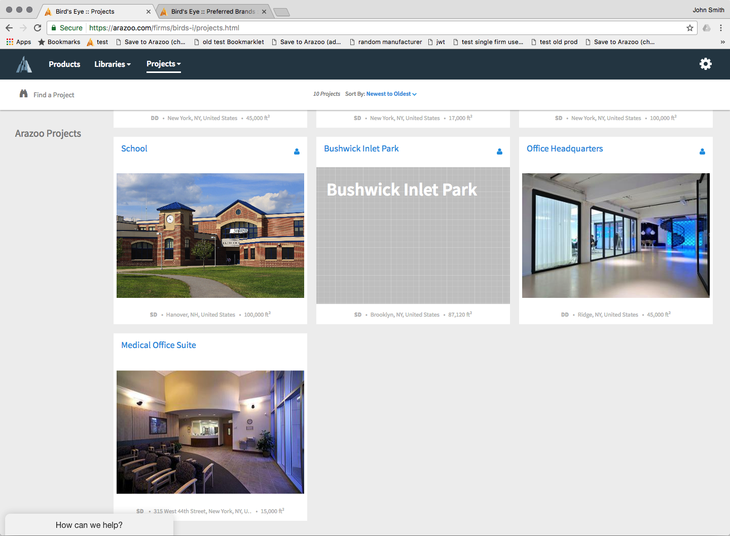Viewport: 730px width, 536px height.
Task: Open the School project link
Action: (x=134, y=148)
